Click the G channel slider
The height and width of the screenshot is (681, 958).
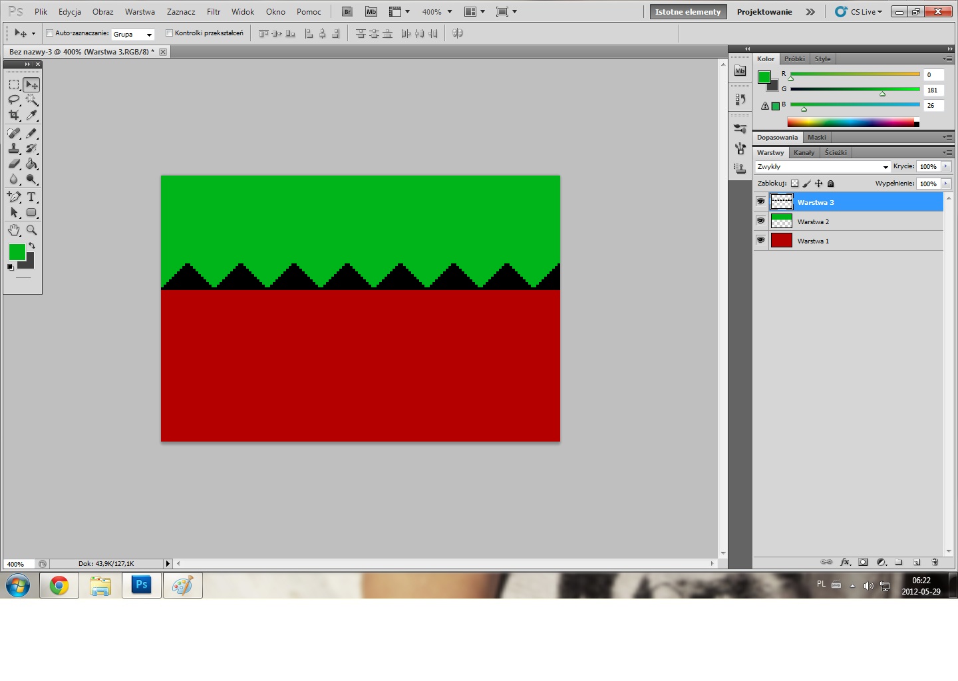coord(855,90)
